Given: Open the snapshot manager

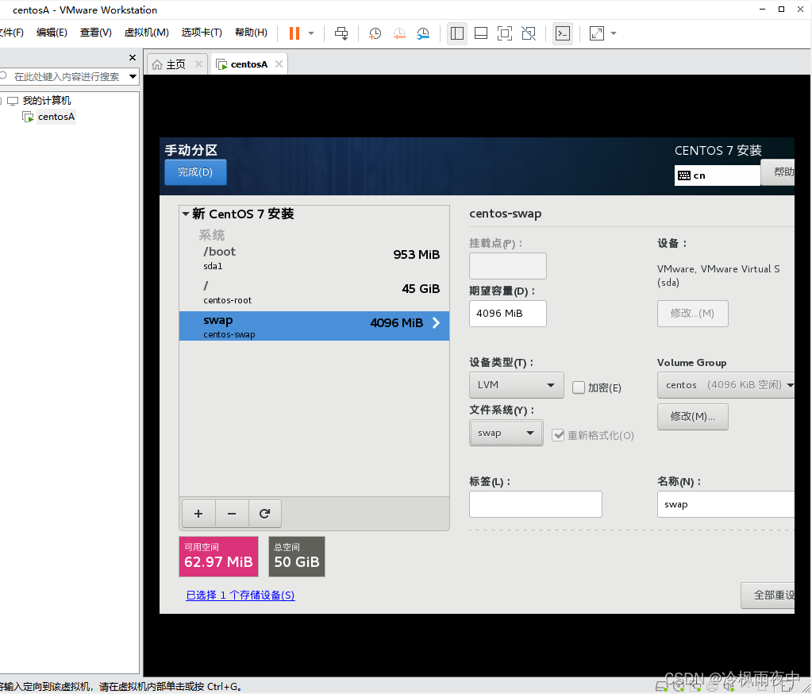Looking at the screenshot, I should pos(424,33).
